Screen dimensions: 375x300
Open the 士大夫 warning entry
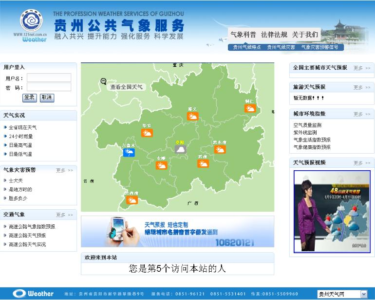(x=16, y=180)
